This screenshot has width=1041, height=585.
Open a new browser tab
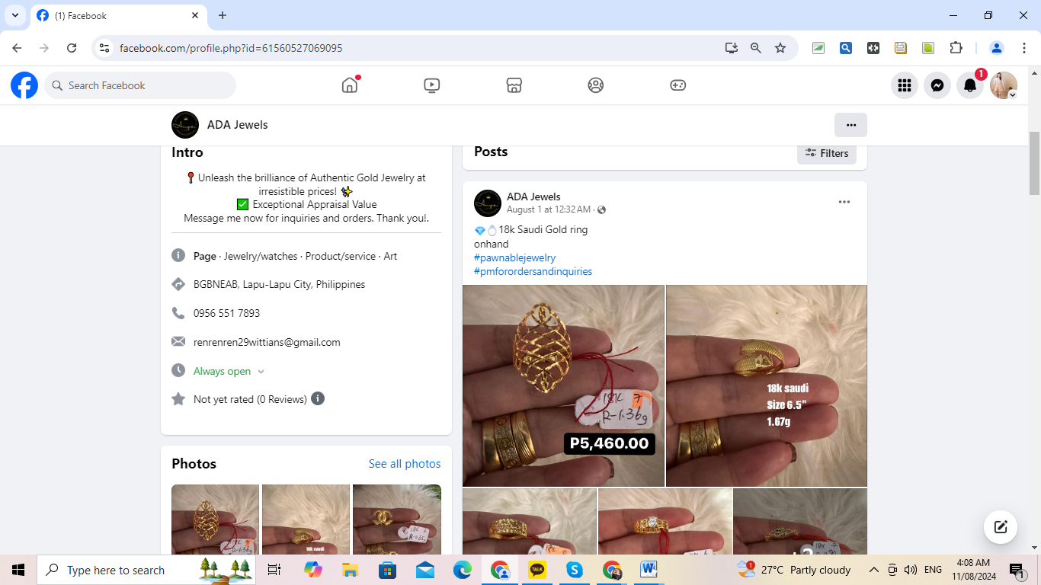223,15
